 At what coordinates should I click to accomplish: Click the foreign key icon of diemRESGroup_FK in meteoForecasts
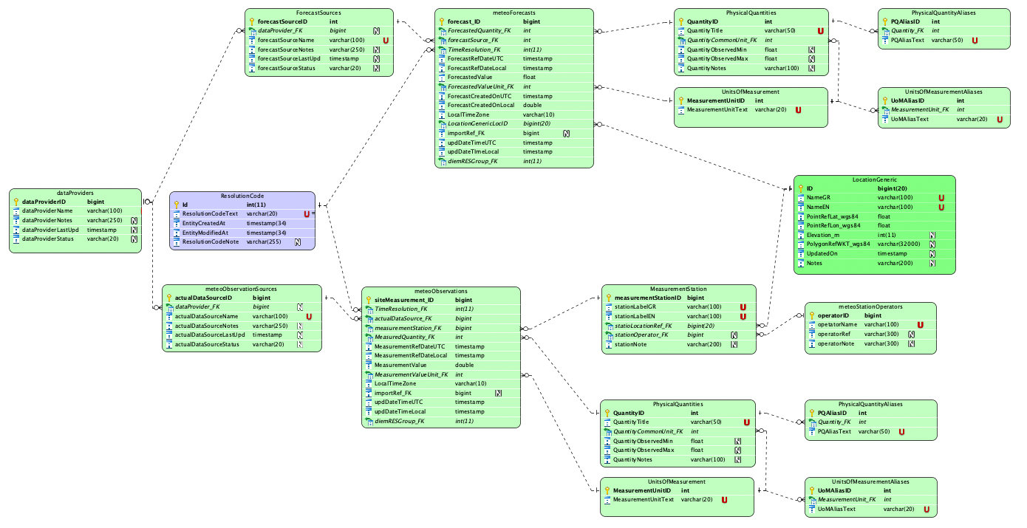(x=442, y=161)
